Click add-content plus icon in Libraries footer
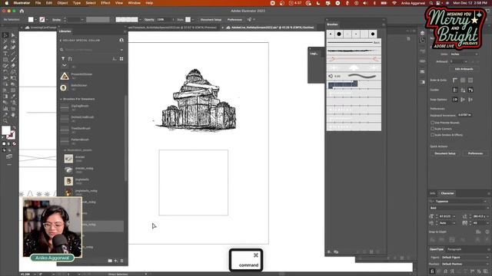The image size is (492, 276). pyautogui.click(x=116, y=261)
